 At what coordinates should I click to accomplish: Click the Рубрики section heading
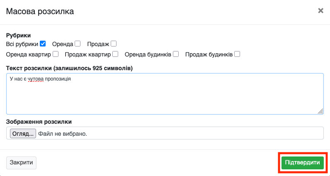(19, 35)
